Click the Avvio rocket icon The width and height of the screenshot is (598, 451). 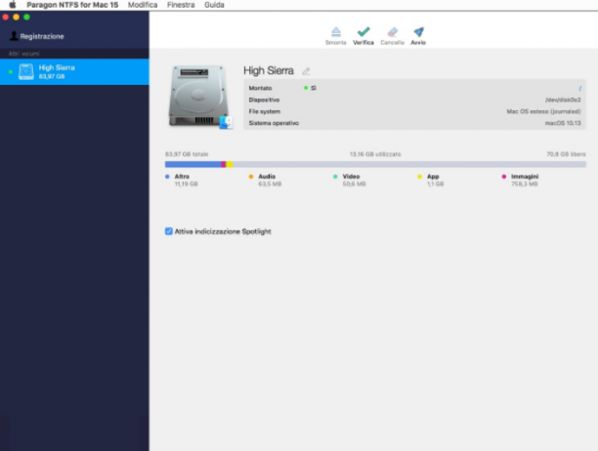(x=418, y=31)
